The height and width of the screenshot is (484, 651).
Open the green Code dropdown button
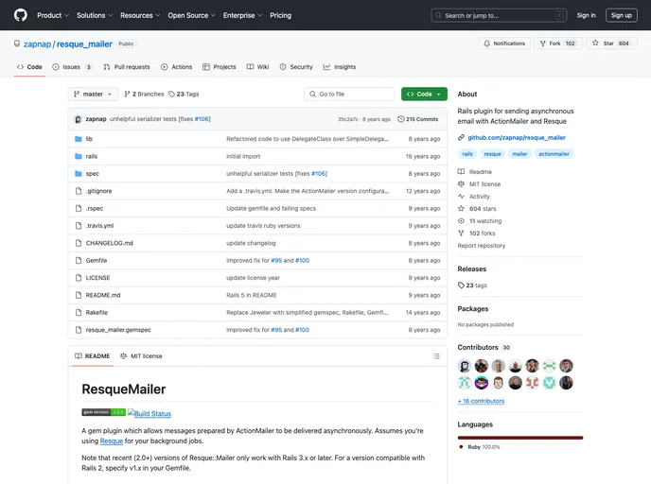click(424, 95)
